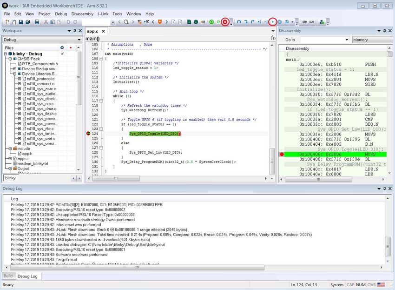The width and height of the screenshot is (395, 290).
Task: Click the Next Statement debug icon
Action: pyautogui.click(x=259, y=22)
